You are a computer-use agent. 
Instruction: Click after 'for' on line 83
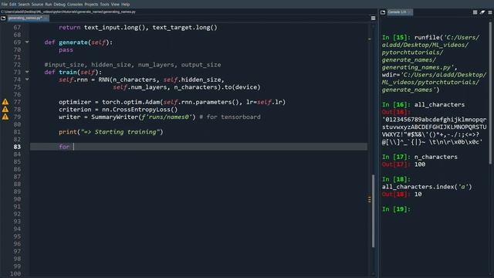pyautogui.click(x=74, y=147)
